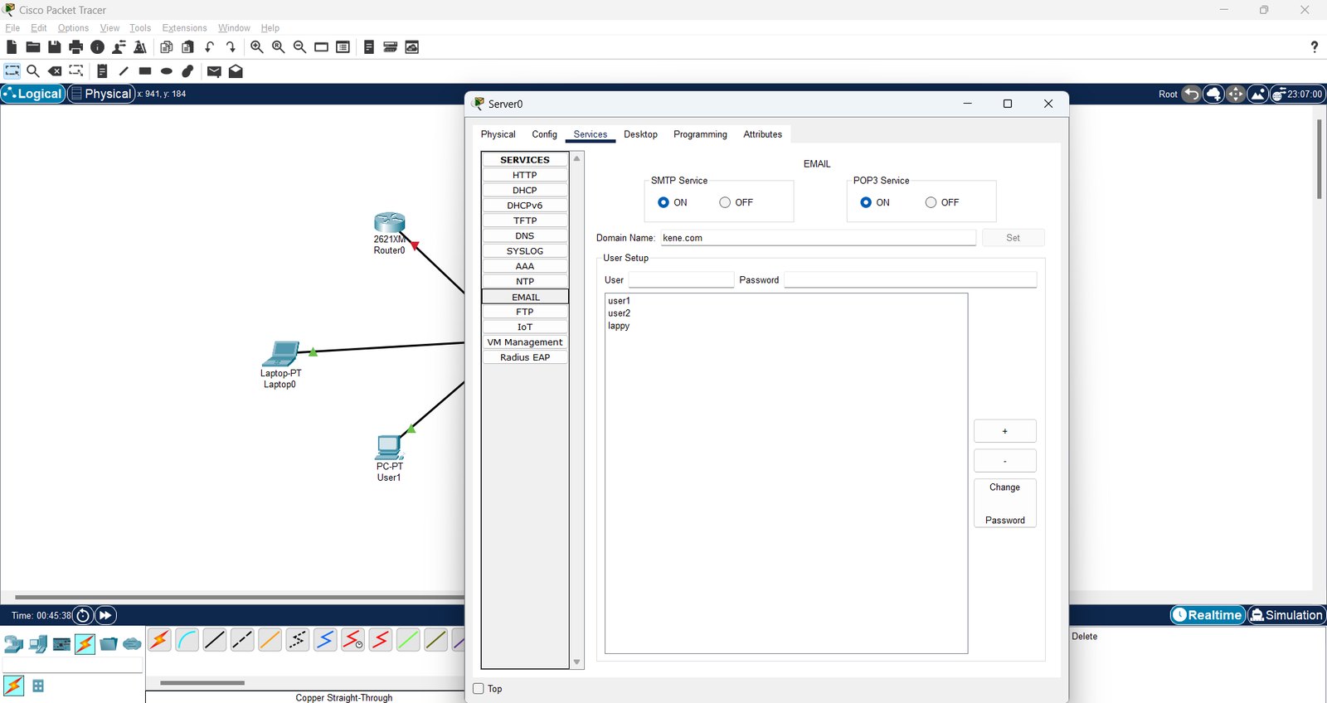Open the Config tab in Server0
This screenshot has height=703, width=1327.
(544, 134)
